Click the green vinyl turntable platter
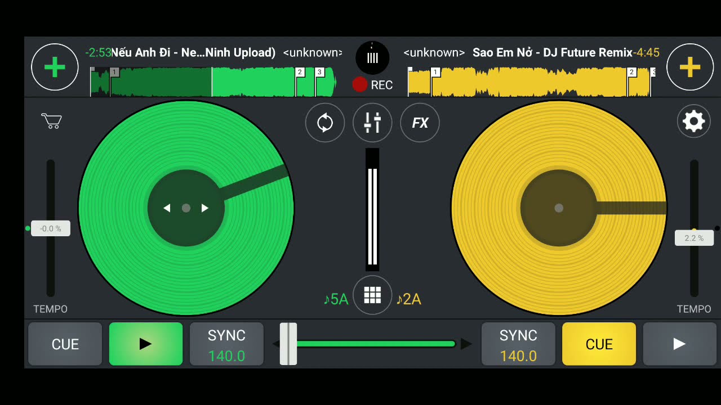Viewport: 721px width, 405px height. coord(186,208)
